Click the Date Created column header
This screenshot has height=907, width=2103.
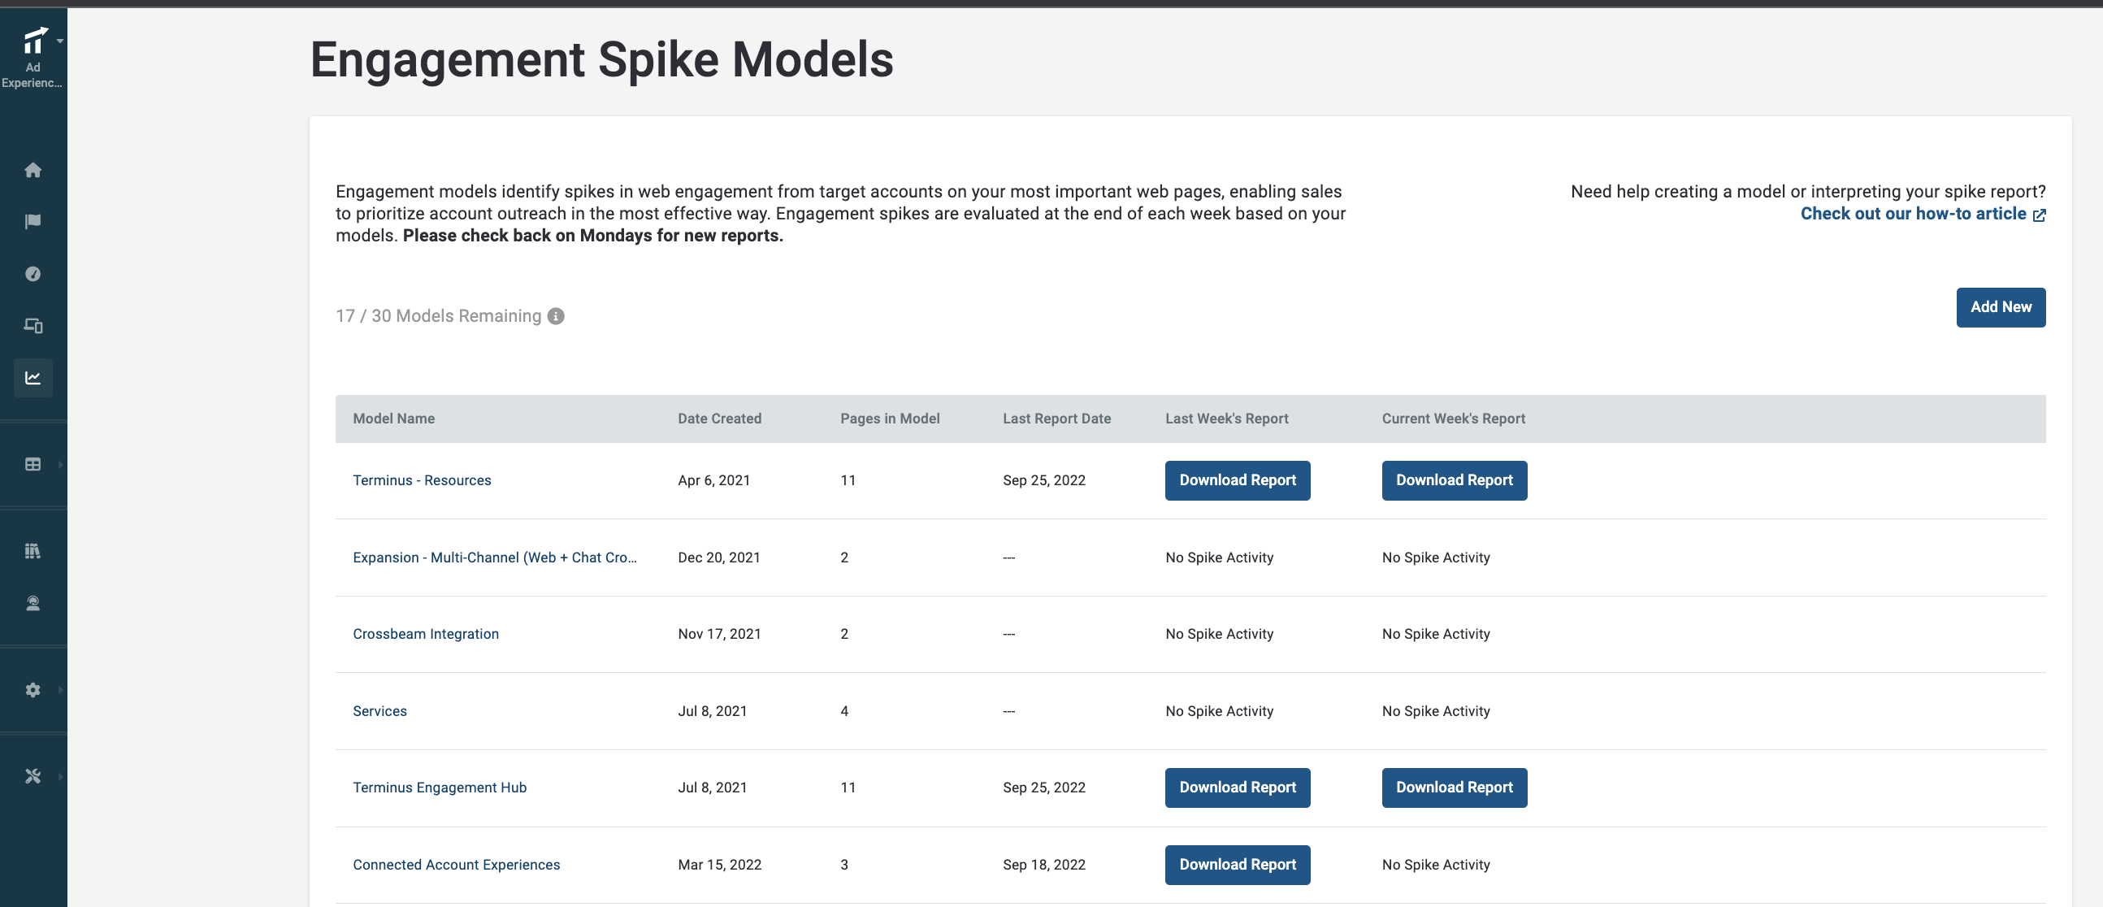pyautogui.click(x=719, y=419)
